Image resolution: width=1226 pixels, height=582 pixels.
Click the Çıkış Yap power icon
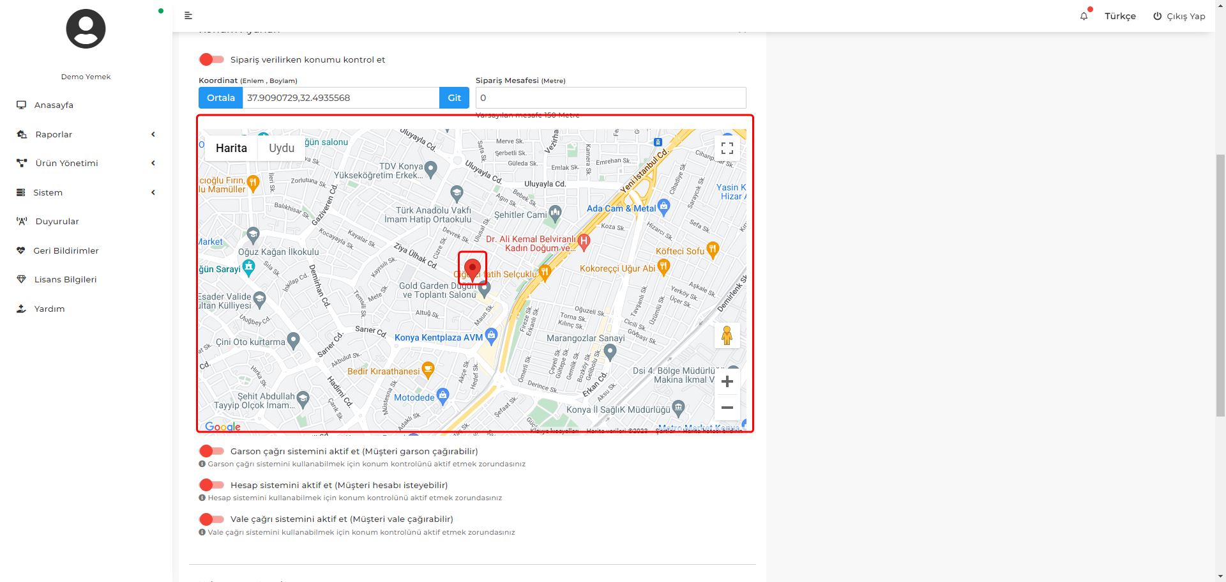(x=1157, y=16)
